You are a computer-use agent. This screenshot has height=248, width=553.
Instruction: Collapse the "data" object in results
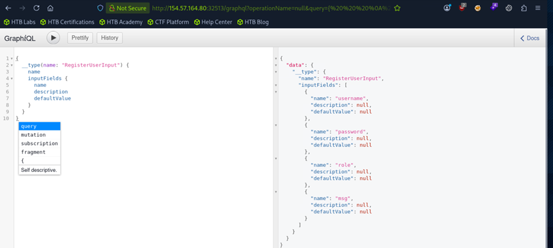(x=276, y=65)
